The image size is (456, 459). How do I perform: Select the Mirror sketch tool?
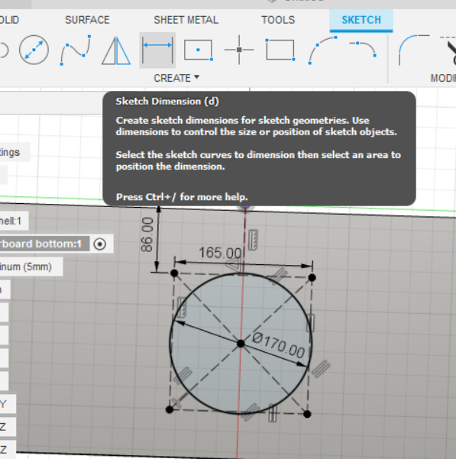tap(116, 50)
